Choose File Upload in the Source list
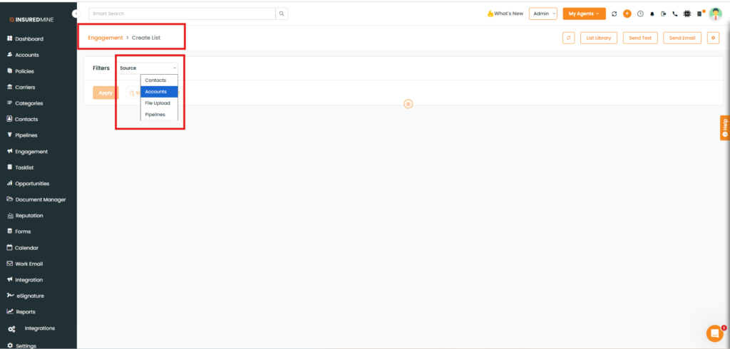This screenshot has width=730, height=349. [158, 103]
